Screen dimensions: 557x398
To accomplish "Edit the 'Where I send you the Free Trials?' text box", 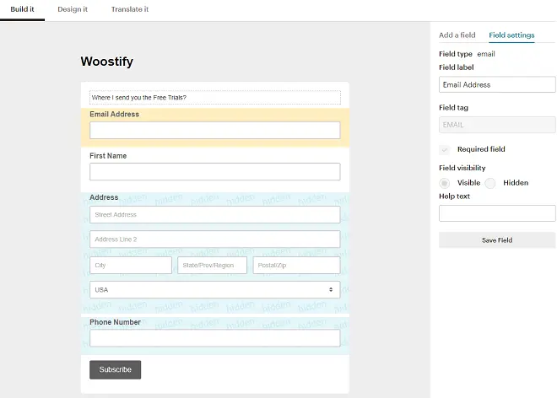I will [215, 98].
